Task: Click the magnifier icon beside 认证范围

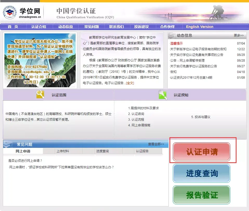Action: 41,94
